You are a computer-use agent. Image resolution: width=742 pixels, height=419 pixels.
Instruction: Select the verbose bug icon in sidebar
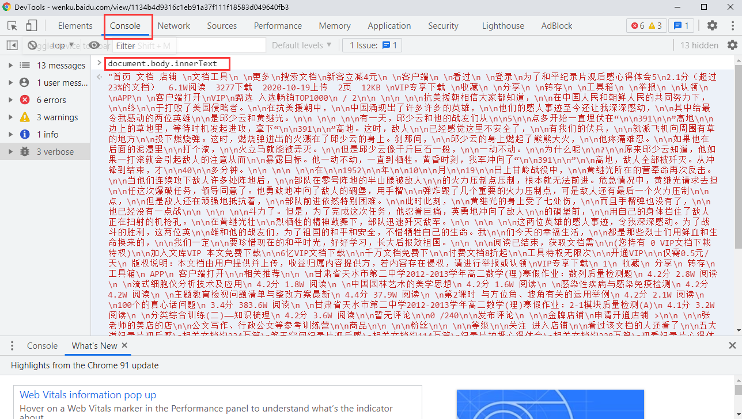25,152
